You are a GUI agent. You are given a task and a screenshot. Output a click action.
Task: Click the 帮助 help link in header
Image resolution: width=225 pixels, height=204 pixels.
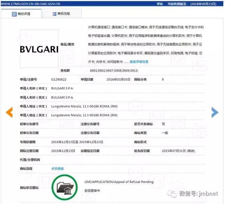click(x=160, y=4)
